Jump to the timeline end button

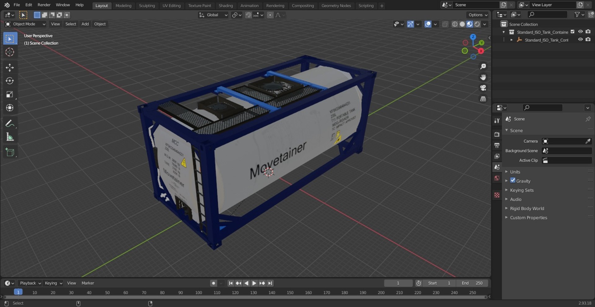[x=270, y=283]
